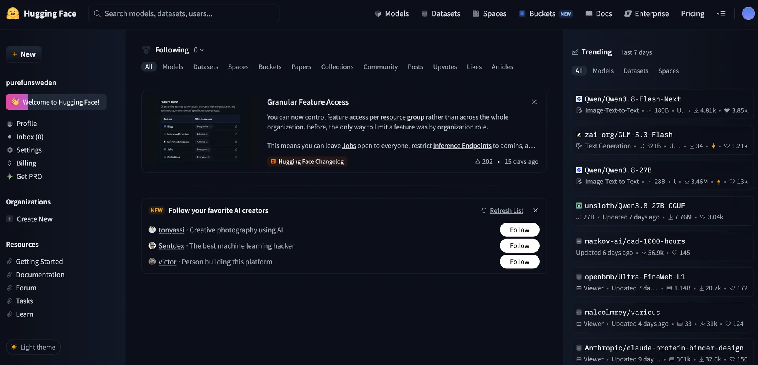Click the Hugging Face logo icon
Screen dimensions: 758x365
click(x=13, y=13)
